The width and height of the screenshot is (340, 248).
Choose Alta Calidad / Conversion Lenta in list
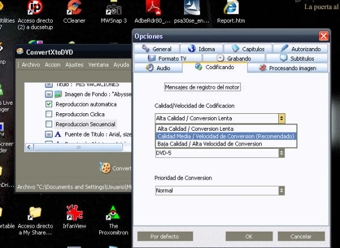[226, 129]
